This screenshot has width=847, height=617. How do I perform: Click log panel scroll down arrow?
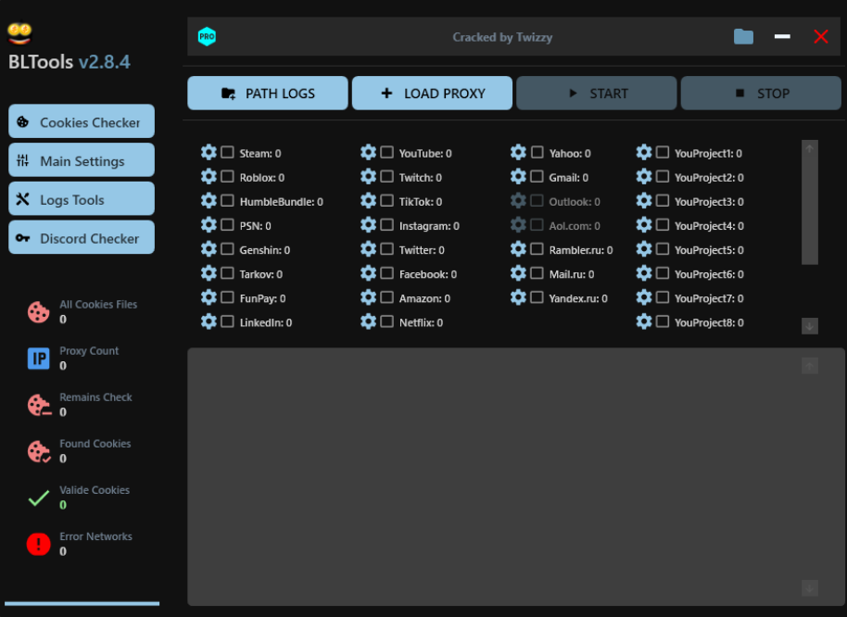click(x=809, y=588)
